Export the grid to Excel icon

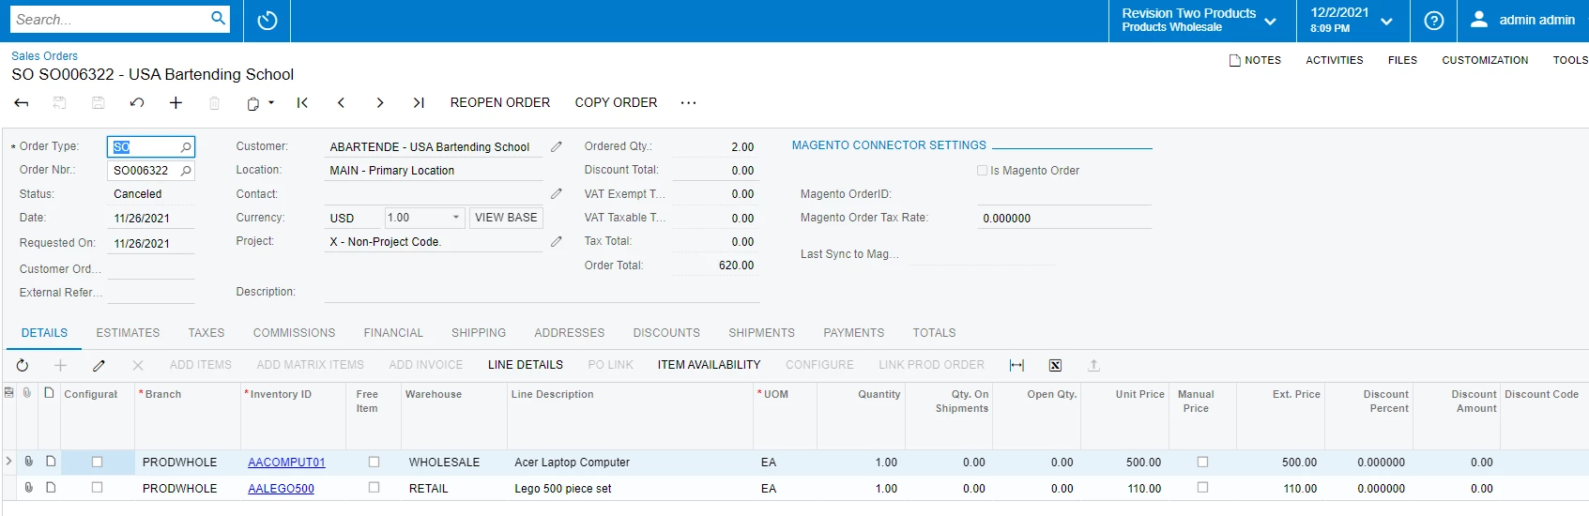coord(1055,365)
